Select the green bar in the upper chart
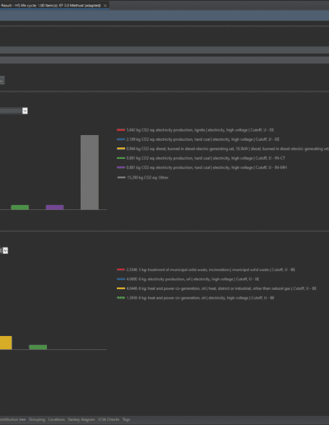This screenshot has width=329, height=425. 20,208
